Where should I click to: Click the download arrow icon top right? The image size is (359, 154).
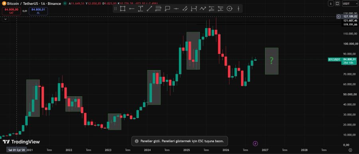pos(331,4)
